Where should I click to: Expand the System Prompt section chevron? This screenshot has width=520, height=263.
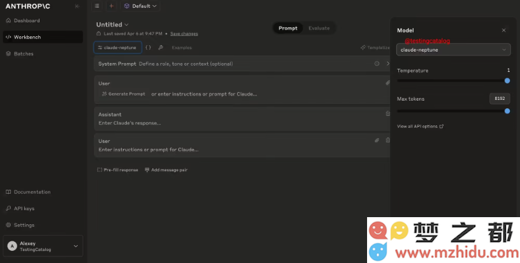(x=387, y=64)
